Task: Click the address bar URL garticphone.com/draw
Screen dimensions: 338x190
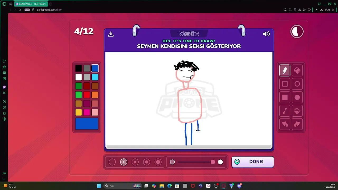Action: [49, 10]
